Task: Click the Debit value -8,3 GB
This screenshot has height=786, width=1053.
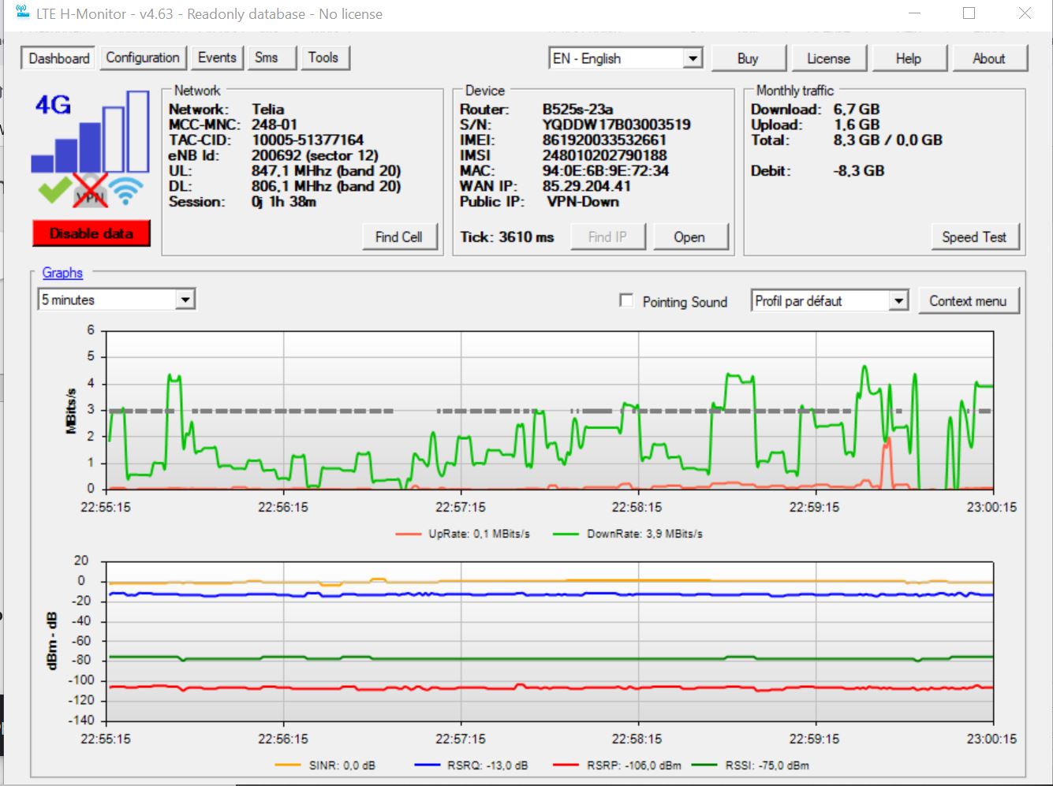Action: point(859,171)
